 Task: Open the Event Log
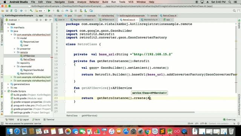229,119
